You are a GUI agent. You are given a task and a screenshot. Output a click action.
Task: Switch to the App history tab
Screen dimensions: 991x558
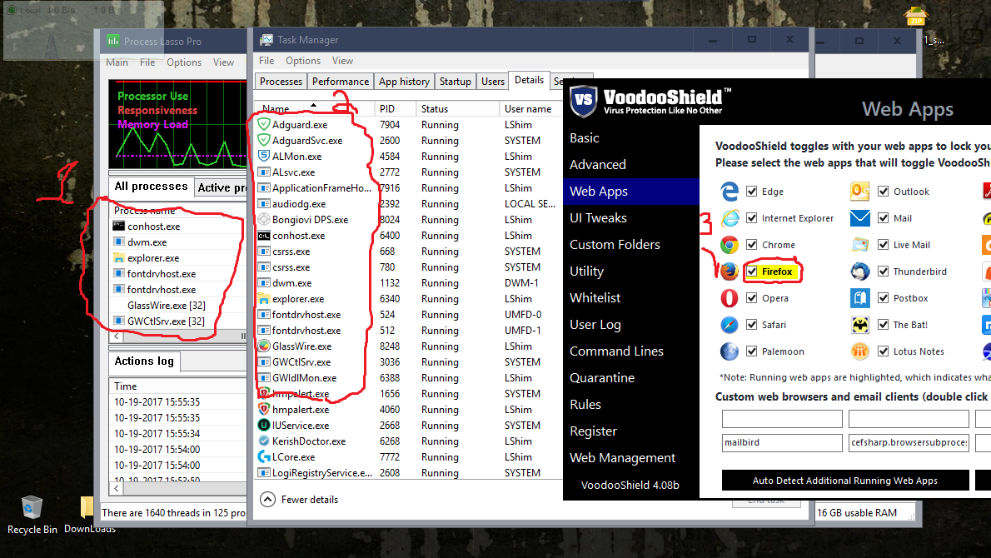click(404, 82)
